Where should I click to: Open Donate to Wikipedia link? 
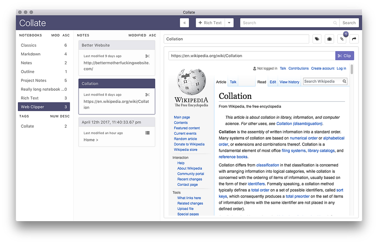pos(189,144)
